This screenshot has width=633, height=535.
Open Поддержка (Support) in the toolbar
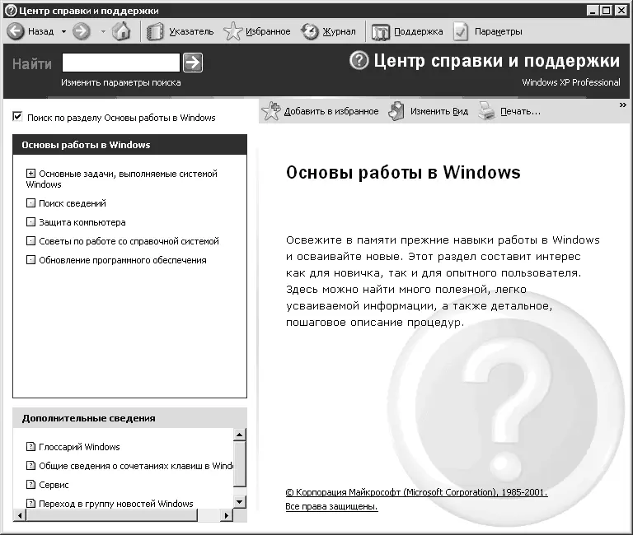[x=381, y=31]
